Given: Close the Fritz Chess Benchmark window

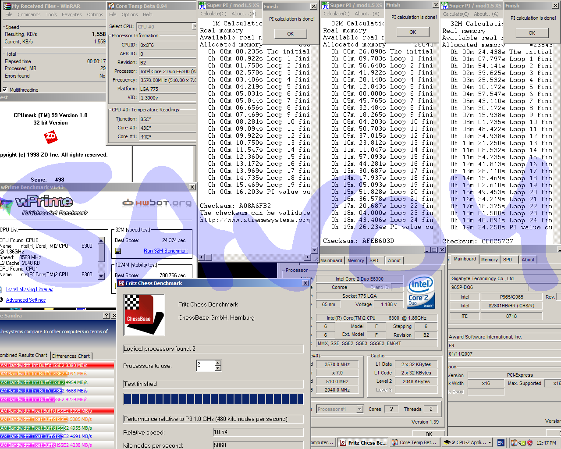Looking at the screenshot, I should pos(305,283).
